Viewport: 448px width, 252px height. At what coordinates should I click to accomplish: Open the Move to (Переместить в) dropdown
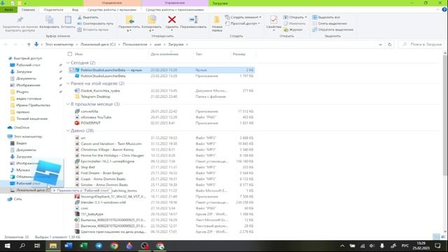pyautogui.click(x=129, y=30)
